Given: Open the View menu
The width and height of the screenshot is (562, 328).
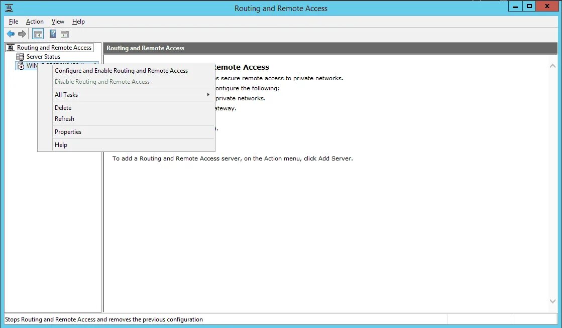Looking at the screenshot, I should click(58, 22).
